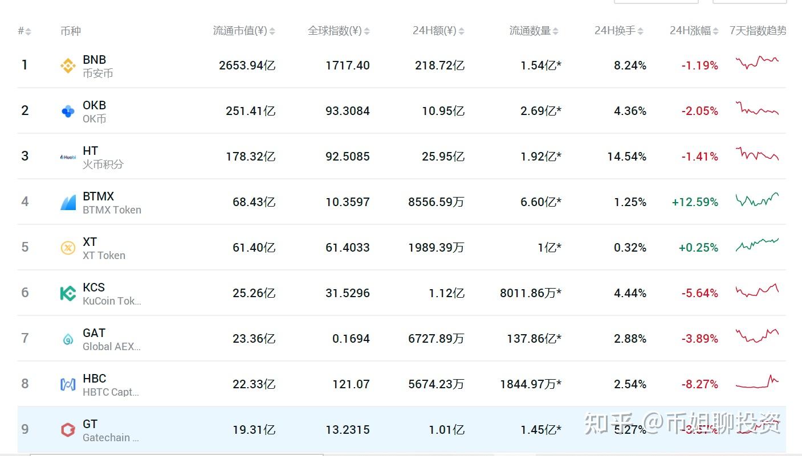Select rank number 9 cell

pos(25,429)
